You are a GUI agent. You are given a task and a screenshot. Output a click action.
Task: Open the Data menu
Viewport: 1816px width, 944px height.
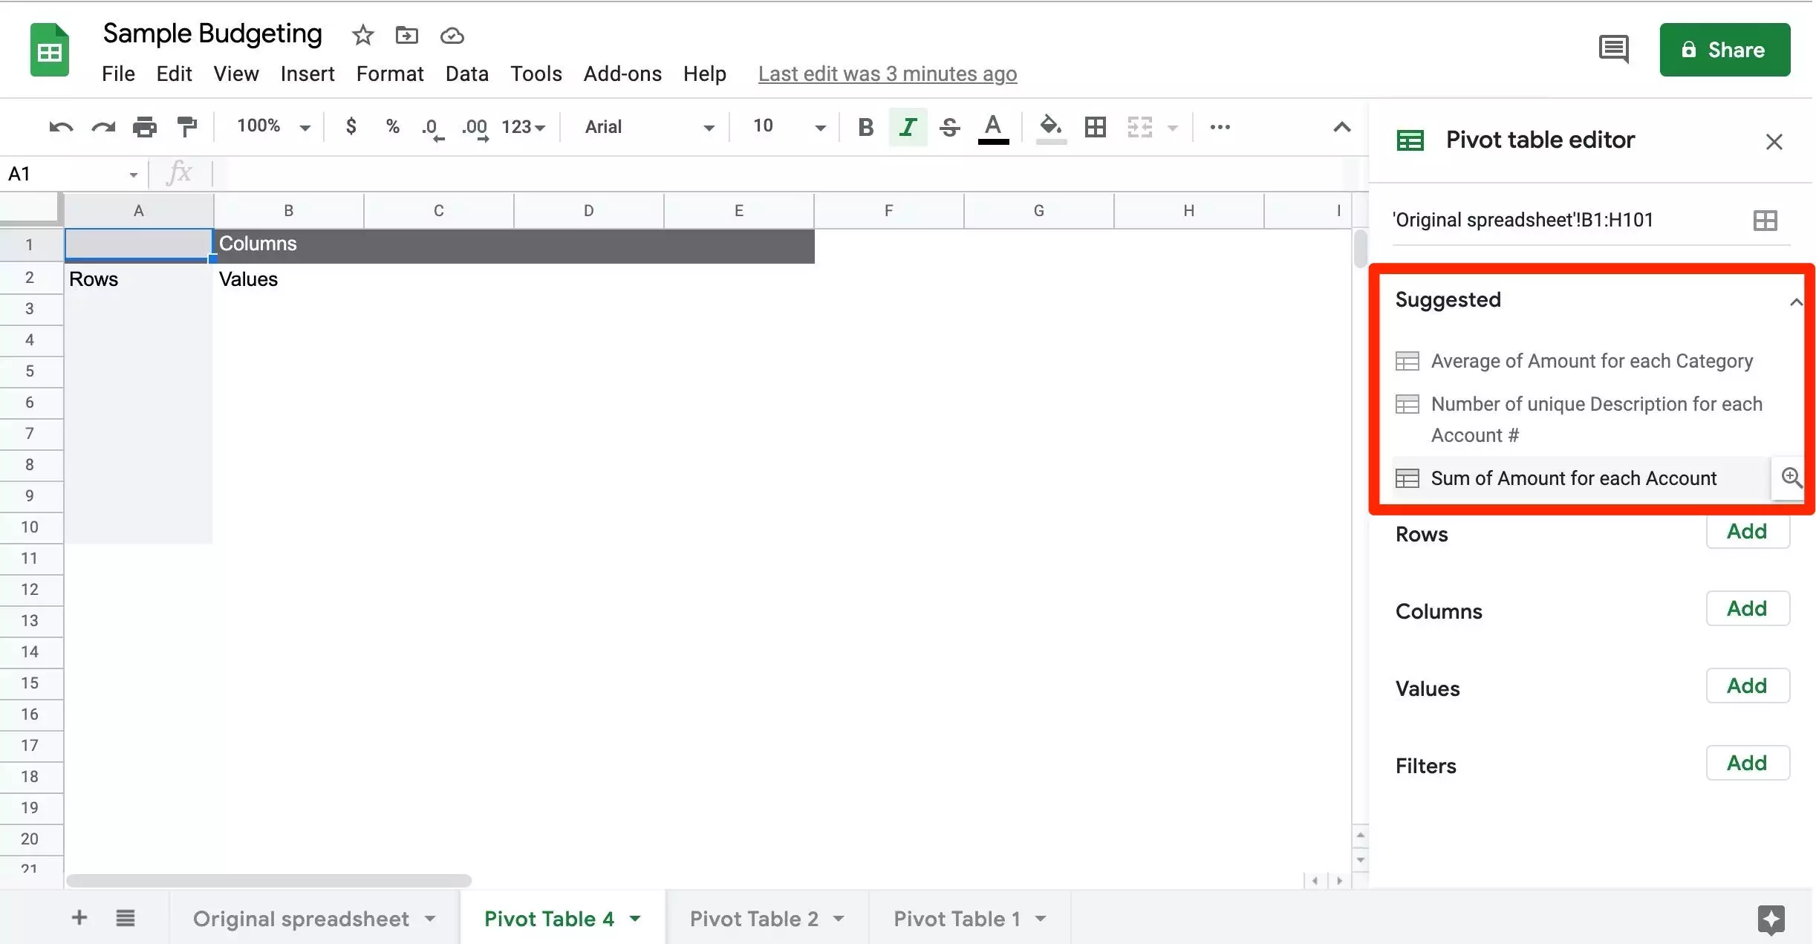coord(466,74)
